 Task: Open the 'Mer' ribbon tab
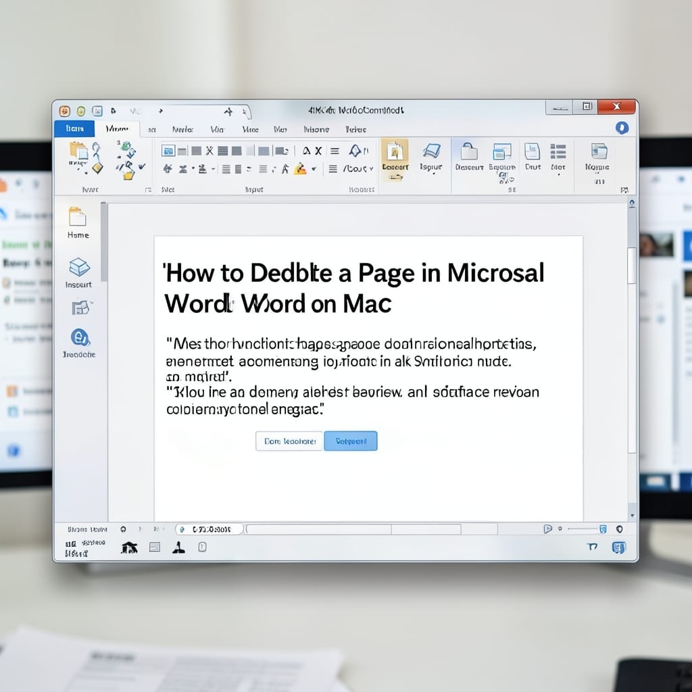[x=280, y=129]
